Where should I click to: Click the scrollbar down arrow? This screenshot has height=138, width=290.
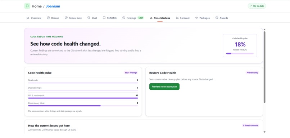click(264, 132)
